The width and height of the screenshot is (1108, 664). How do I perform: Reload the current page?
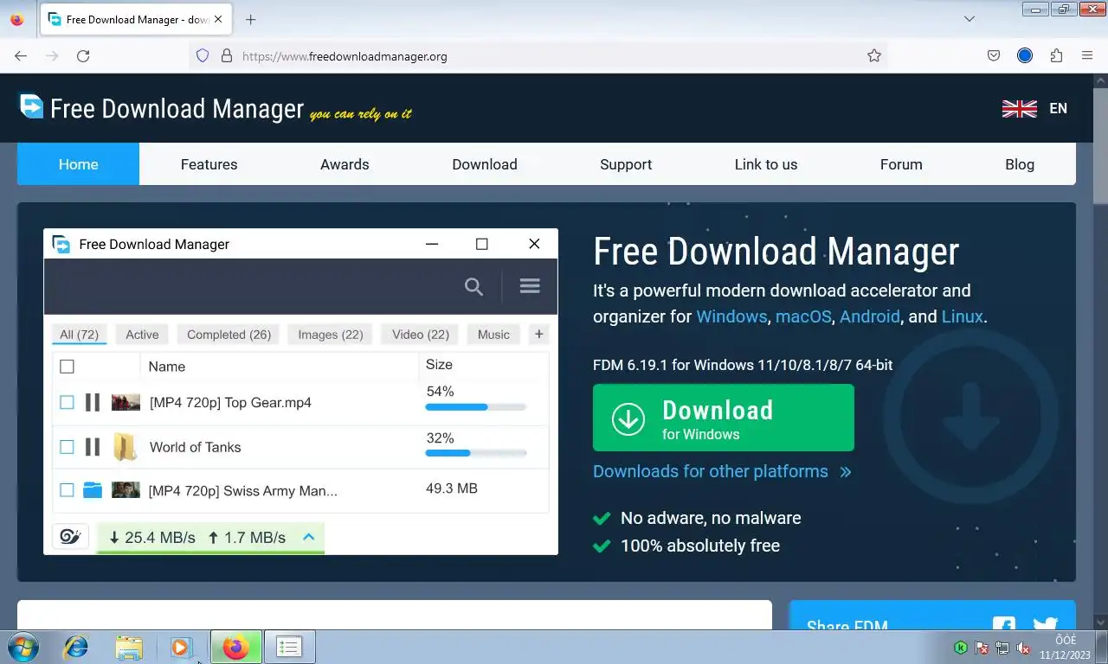83,55
